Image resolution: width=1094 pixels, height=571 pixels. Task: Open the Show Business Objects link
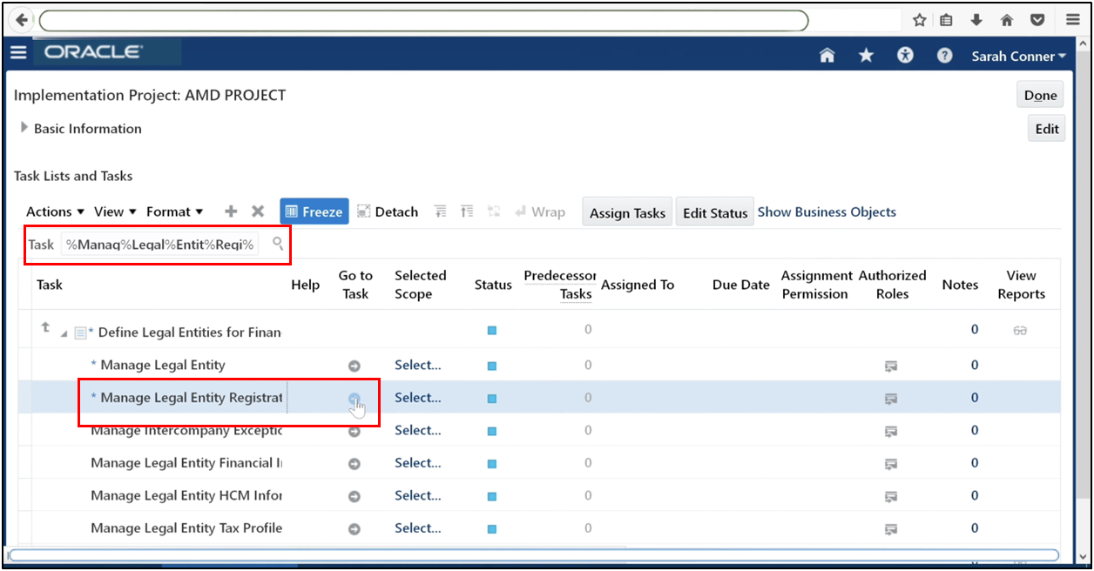(826, 211)
